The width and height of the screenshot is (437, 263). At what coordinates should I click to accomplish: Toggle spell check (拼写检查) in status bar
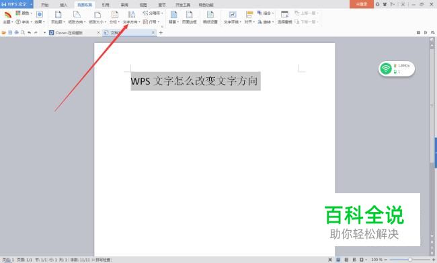(x=102, y=260)
